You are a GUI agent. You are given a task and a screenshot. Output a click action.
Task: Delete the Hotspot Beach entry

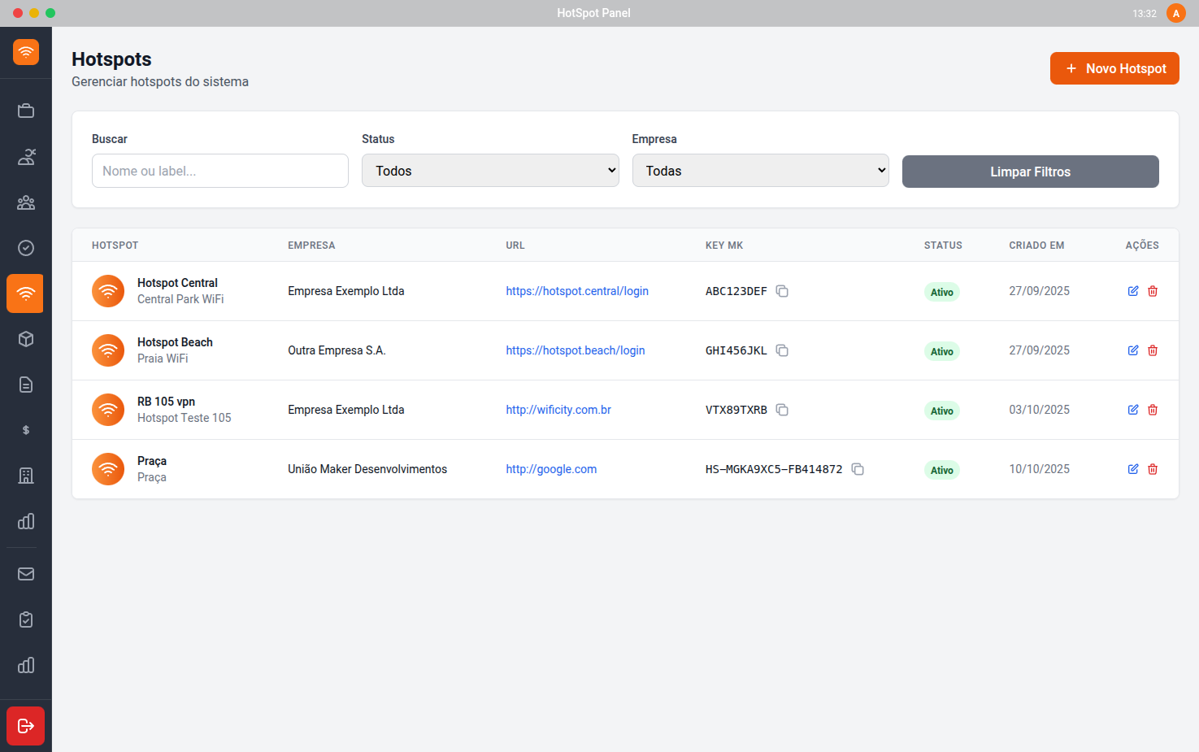[1153, 350]
